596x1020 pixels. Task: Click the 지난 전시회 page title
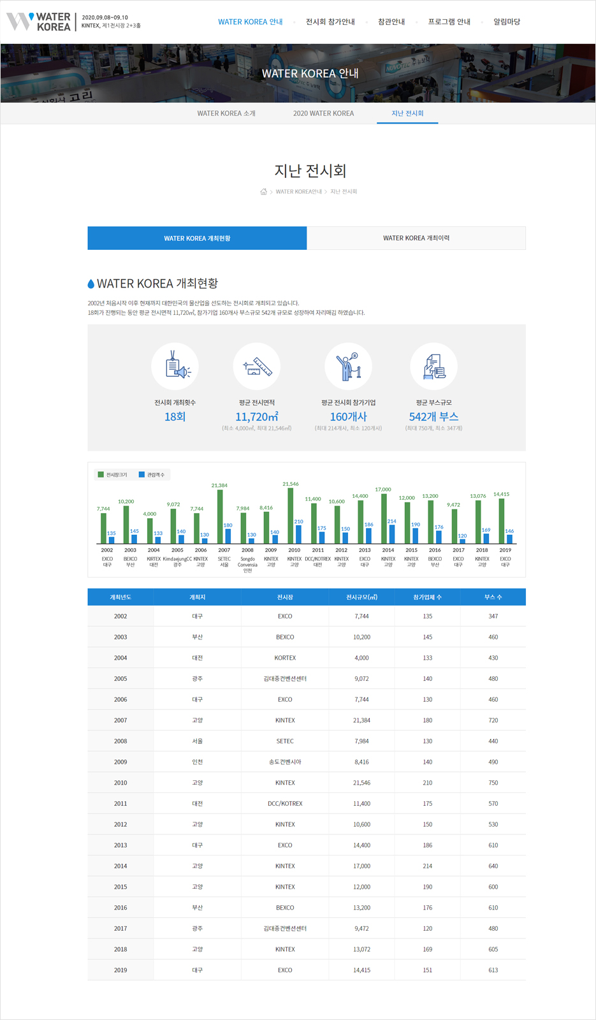(x=310, y=171)
